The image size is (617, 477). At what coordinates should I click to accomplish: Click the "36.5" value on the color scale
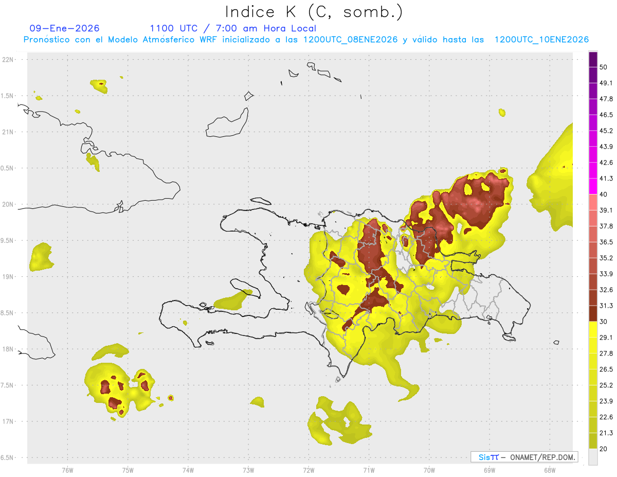coord(606,242)
